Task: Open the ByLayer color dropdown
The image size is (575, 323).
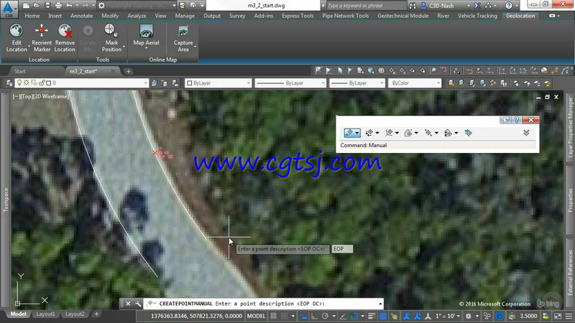Action: click(x=218, y=83)
